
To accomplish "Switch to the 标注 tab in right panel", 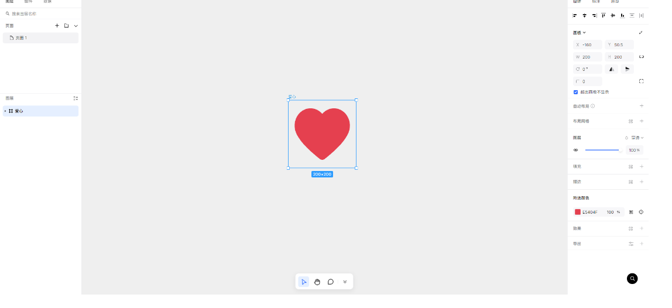I will pos(596,2).
